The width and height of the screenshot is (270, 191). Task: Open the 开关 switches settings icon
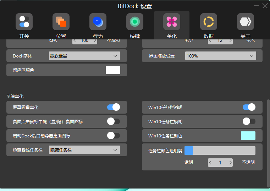pyautogui.click(x=24, y=22)
